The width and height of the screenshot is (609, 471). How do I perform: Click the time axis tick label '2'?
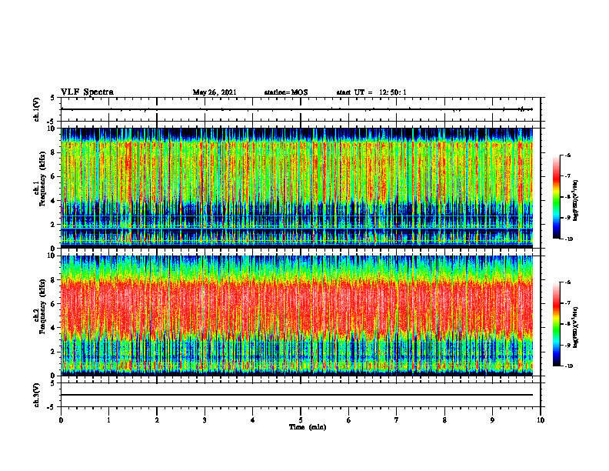tap(157, 420)
